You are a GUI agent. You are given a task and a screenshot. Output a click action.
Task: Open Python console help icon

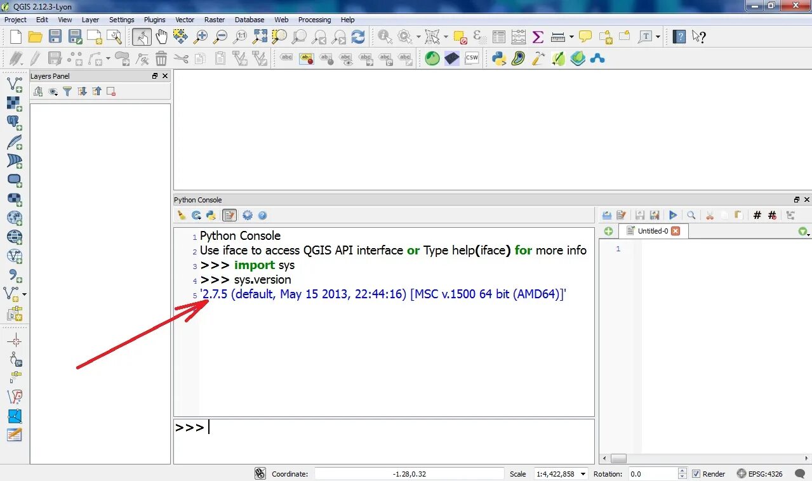pos(262,215)
